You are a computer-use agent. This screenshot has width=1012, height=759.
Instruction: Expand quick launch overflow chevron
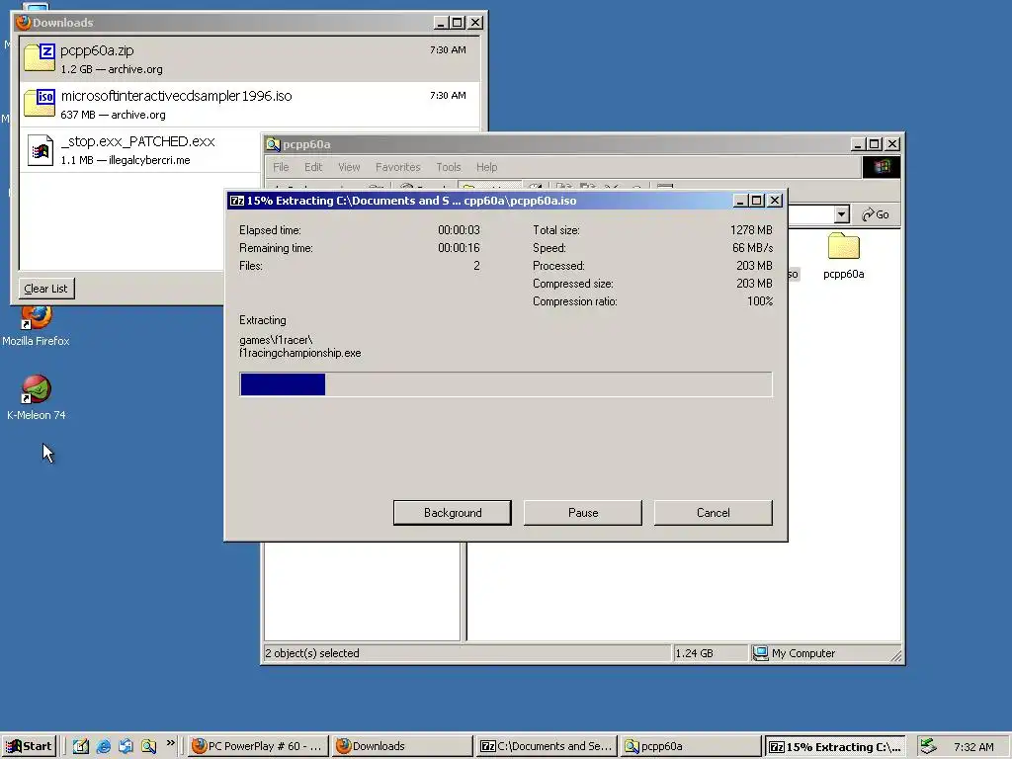[170, 743]
